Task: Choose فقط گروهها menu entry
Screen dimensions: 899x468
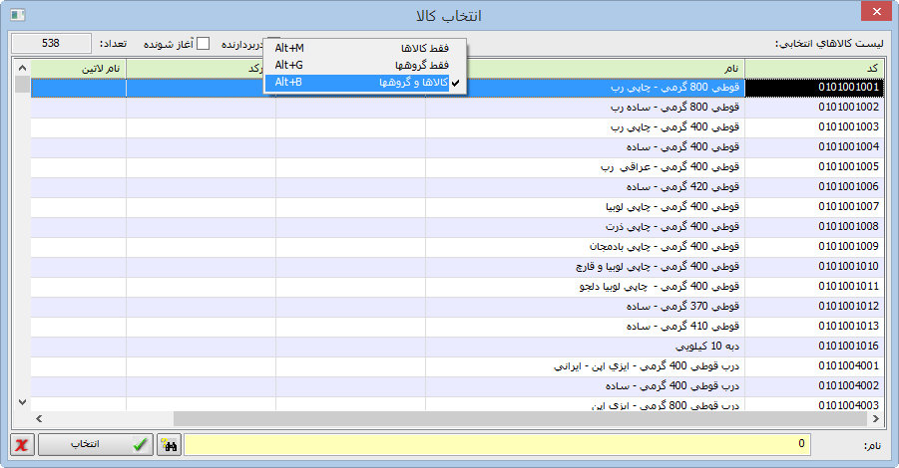Action: [x=365, y=66]
